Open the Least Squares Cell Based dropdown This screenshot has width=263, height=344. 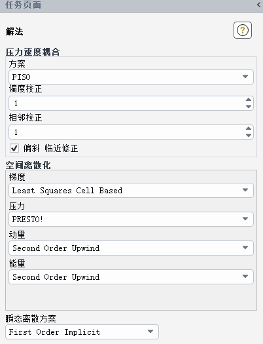(x=131, y=190)
